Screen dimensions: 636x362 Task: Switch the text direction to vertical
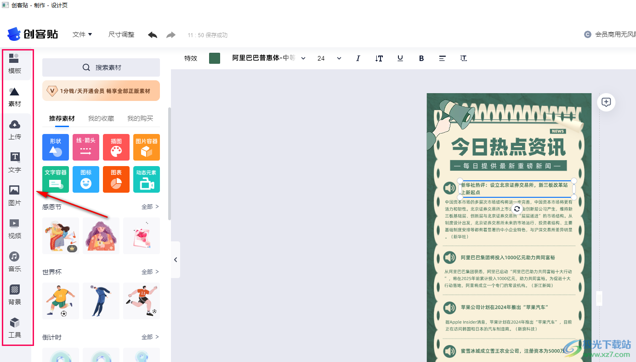tap(379, 58)
